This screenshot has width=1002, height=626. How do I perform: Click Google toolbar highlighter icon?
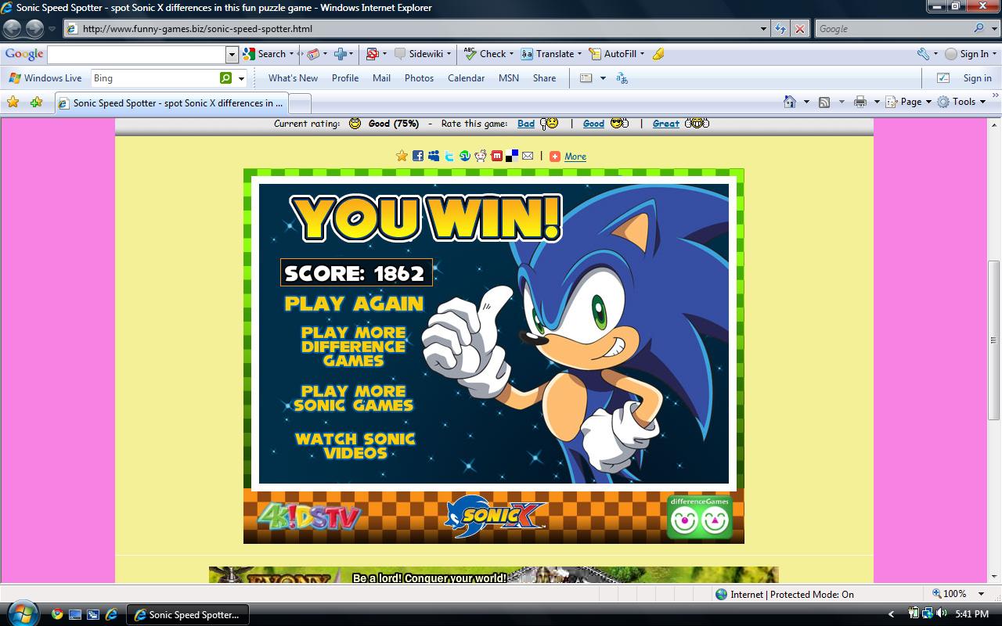[658, 54]
